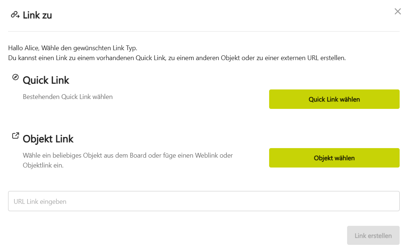Click the text line Objektlink ein.

(x=43, y=165)
